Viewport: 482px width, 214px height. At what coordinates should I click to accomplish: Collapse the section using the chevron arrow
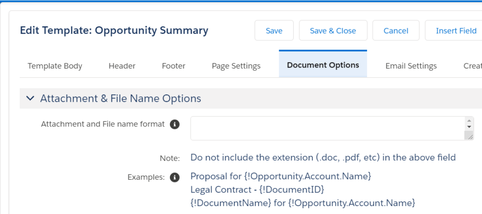click(x=30, y=99)
